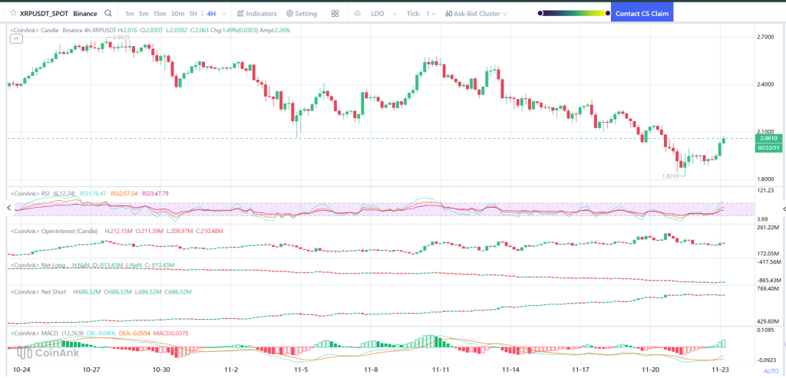Switch to the 15m timeframe

click(x=159, y=14)
